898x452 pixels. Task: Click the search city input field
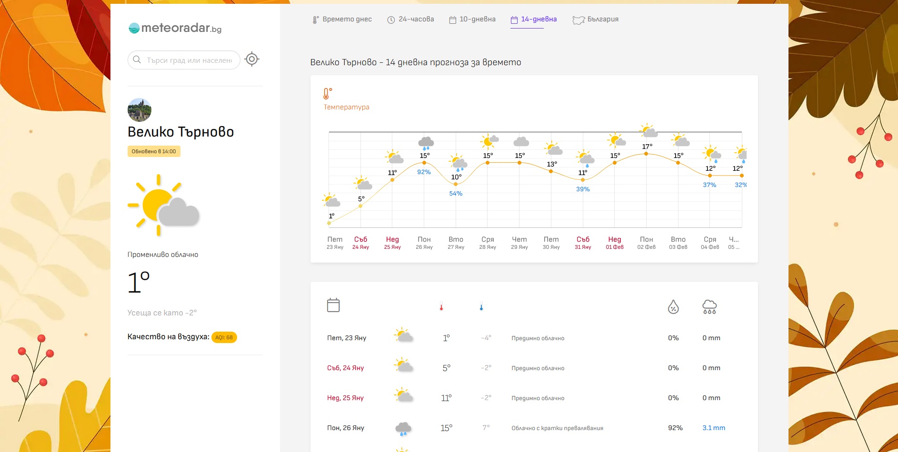coord(189,60)
